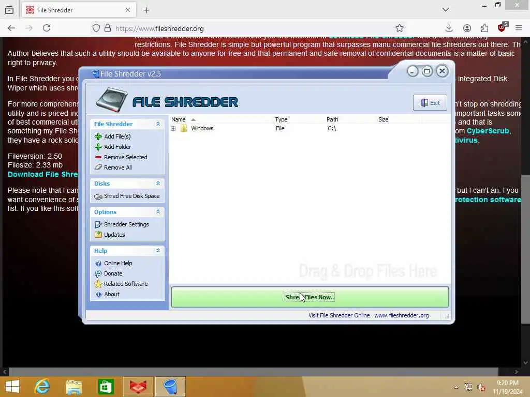Viewport: 530px width, 397px height.
Task: Click the site tracking protection shield icon
Action: 96,28
